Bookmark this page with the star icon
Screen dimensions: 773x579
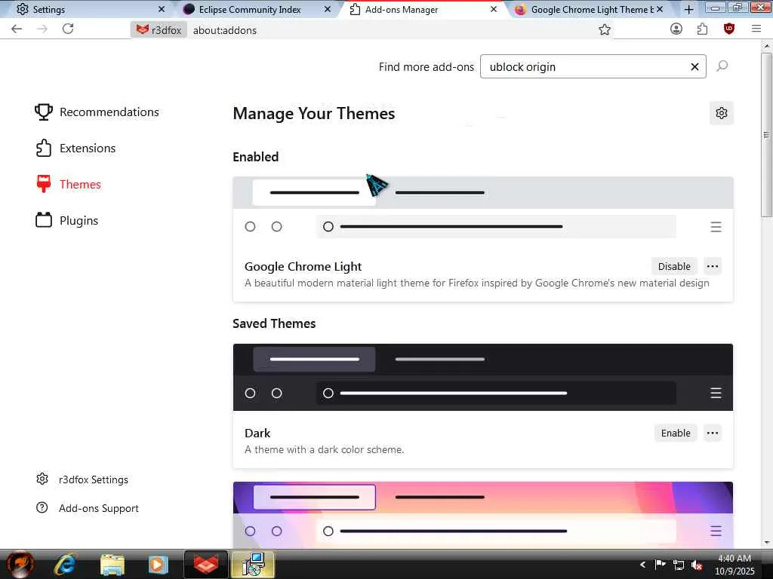(605, 30)
